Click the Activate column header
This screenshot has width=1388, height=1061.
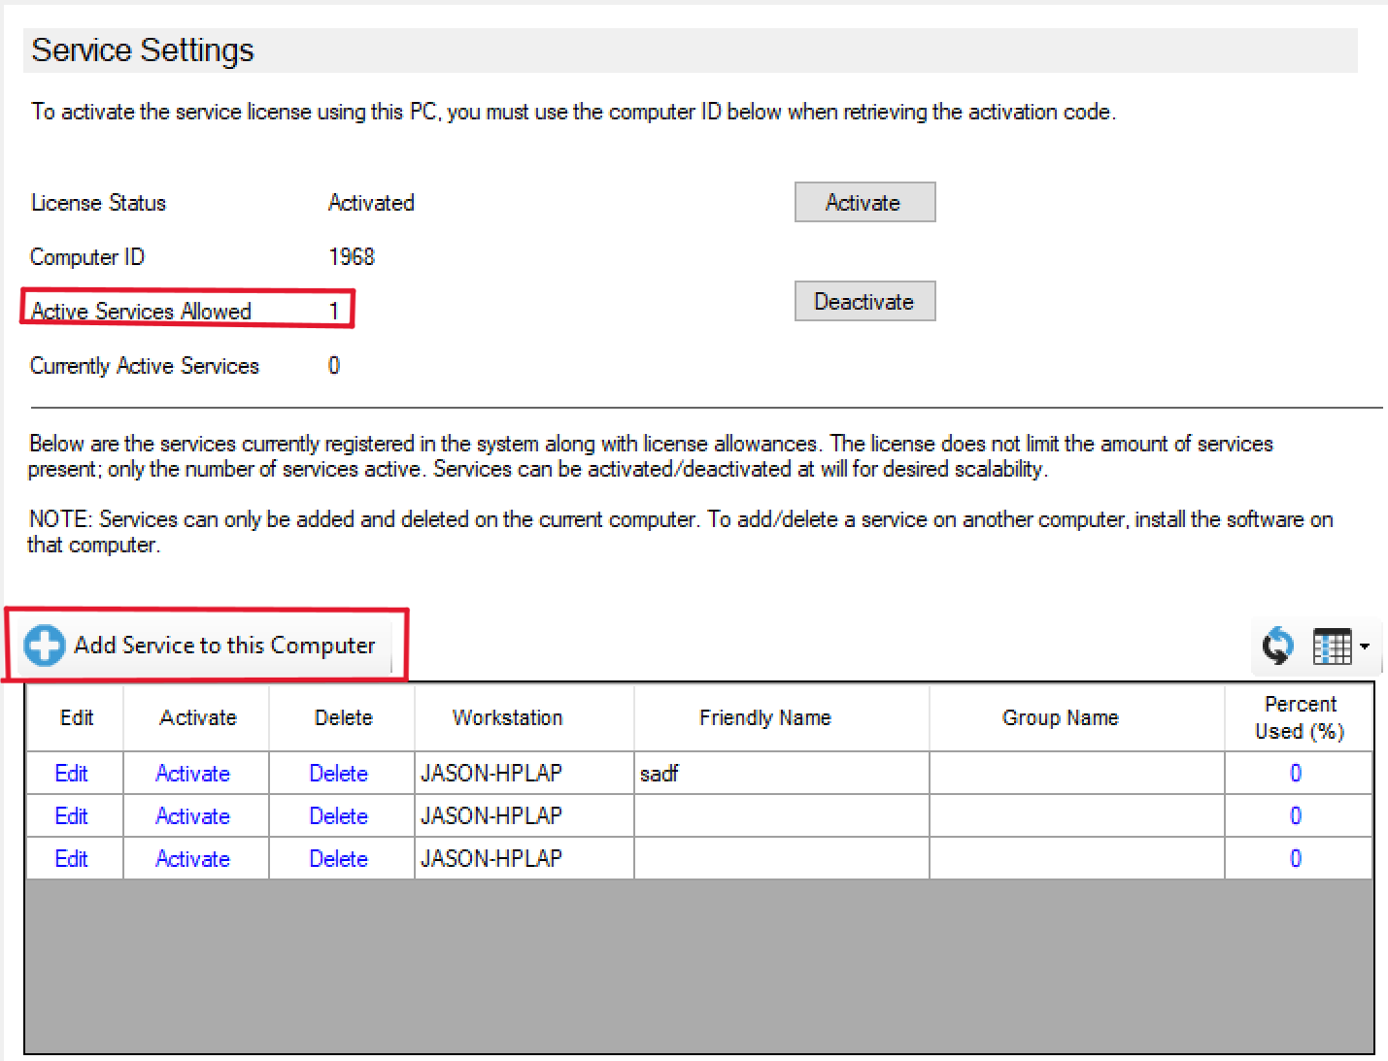tap(197, 717)
